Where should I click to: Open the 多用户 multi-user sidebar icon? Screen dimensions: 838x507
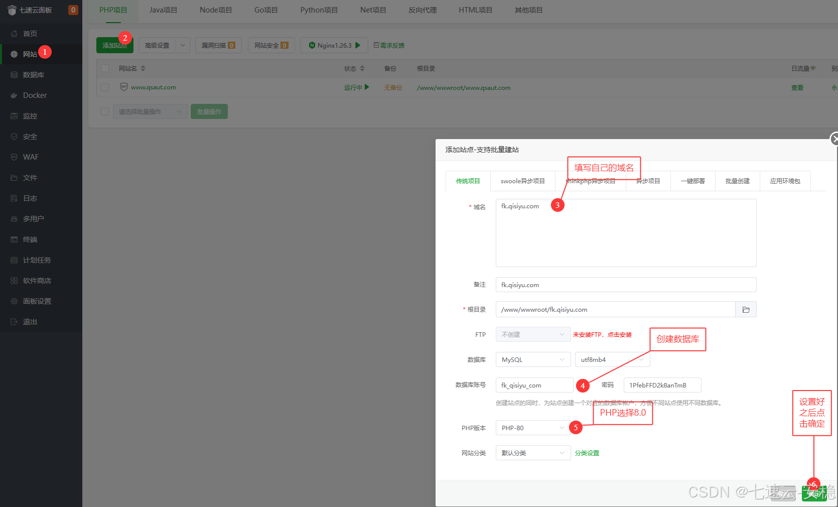click(x=14, y=219)
